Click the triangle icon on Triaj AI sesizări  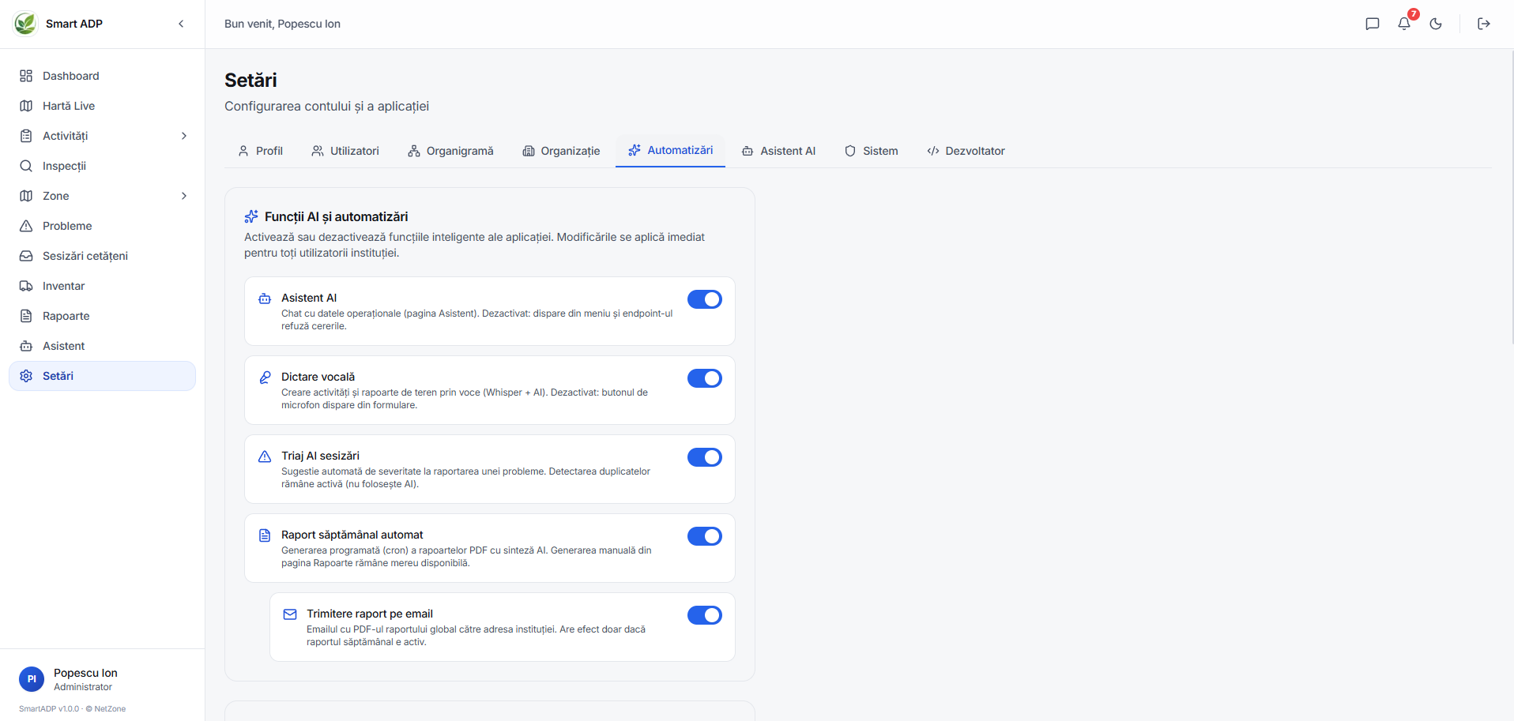[265, 456]
